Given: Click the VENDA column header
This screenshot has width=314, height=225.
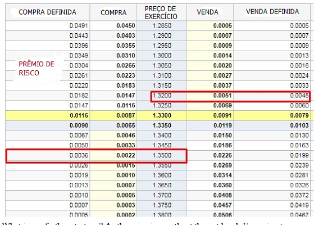Looking at the screenshot, I should click(208, 12).
